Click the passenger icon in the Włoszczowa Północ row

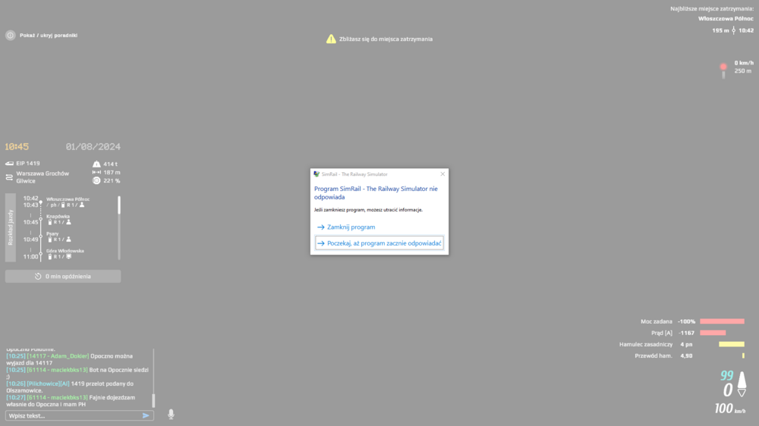(82, 205)
